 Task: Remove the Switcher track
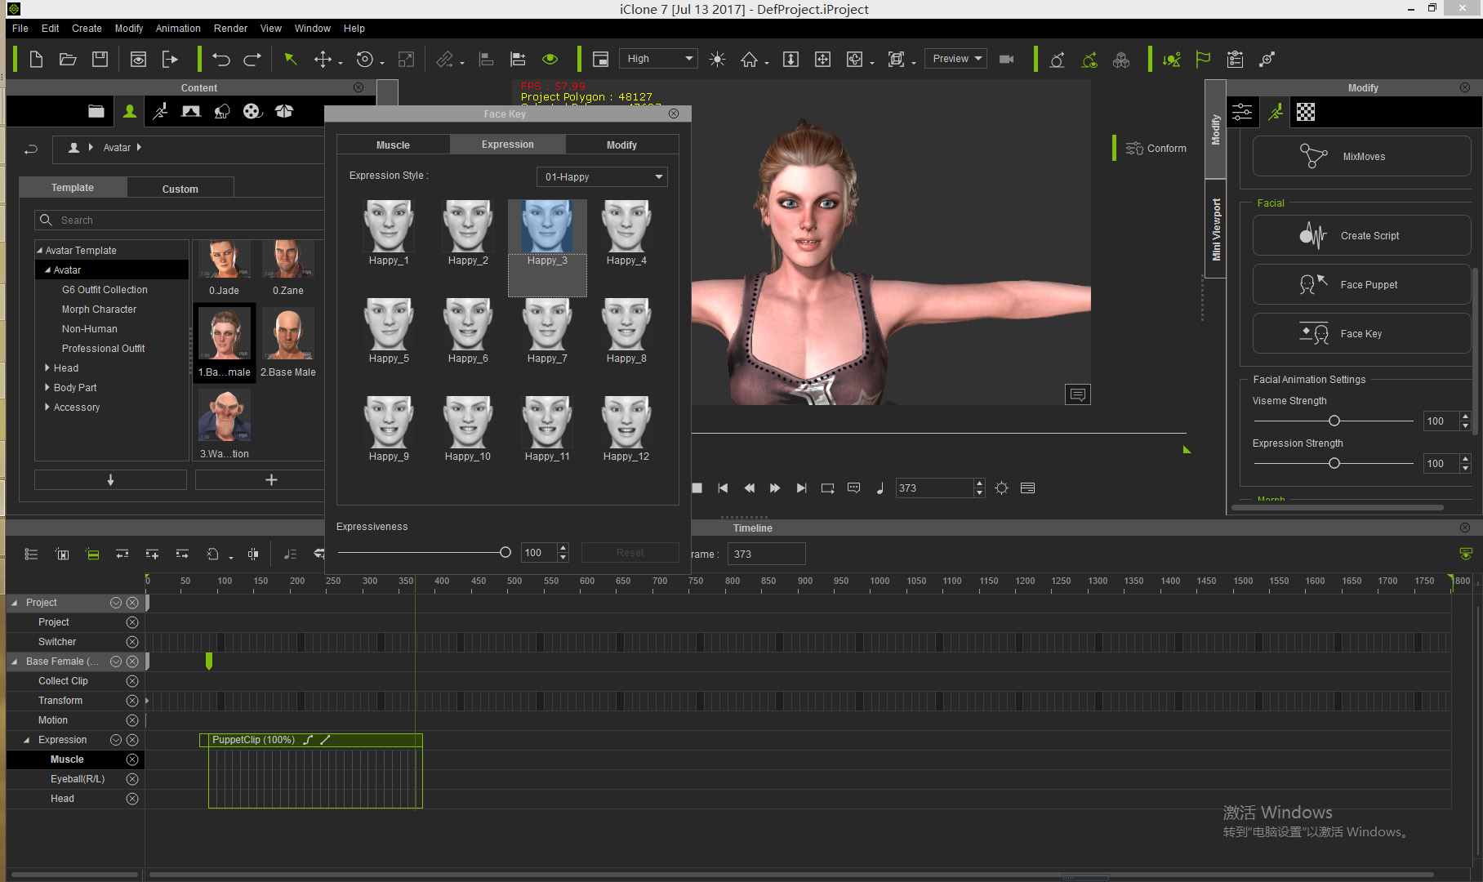click(132, 642)
